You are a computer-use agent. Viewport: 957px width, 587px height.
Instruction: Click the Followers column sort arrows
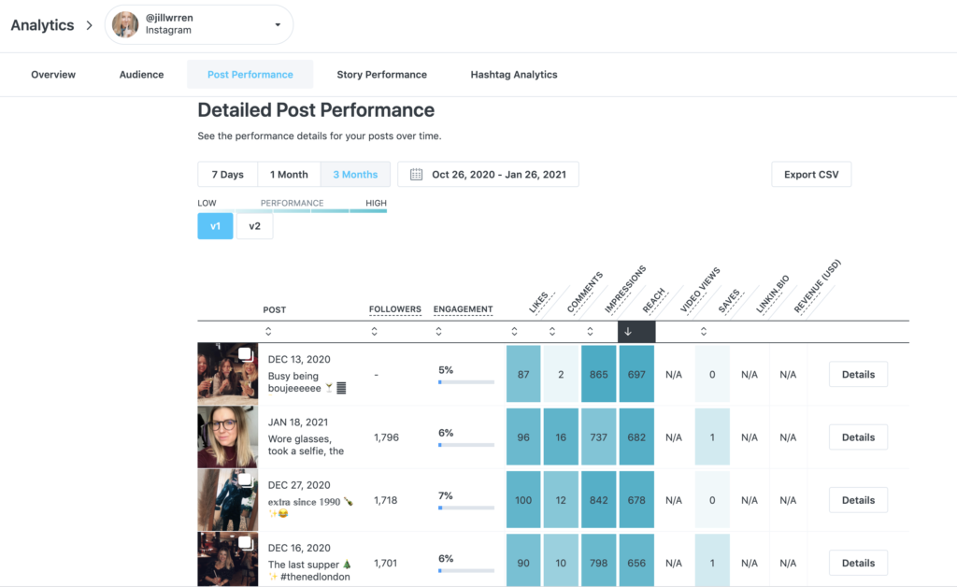tap(374, 332)
